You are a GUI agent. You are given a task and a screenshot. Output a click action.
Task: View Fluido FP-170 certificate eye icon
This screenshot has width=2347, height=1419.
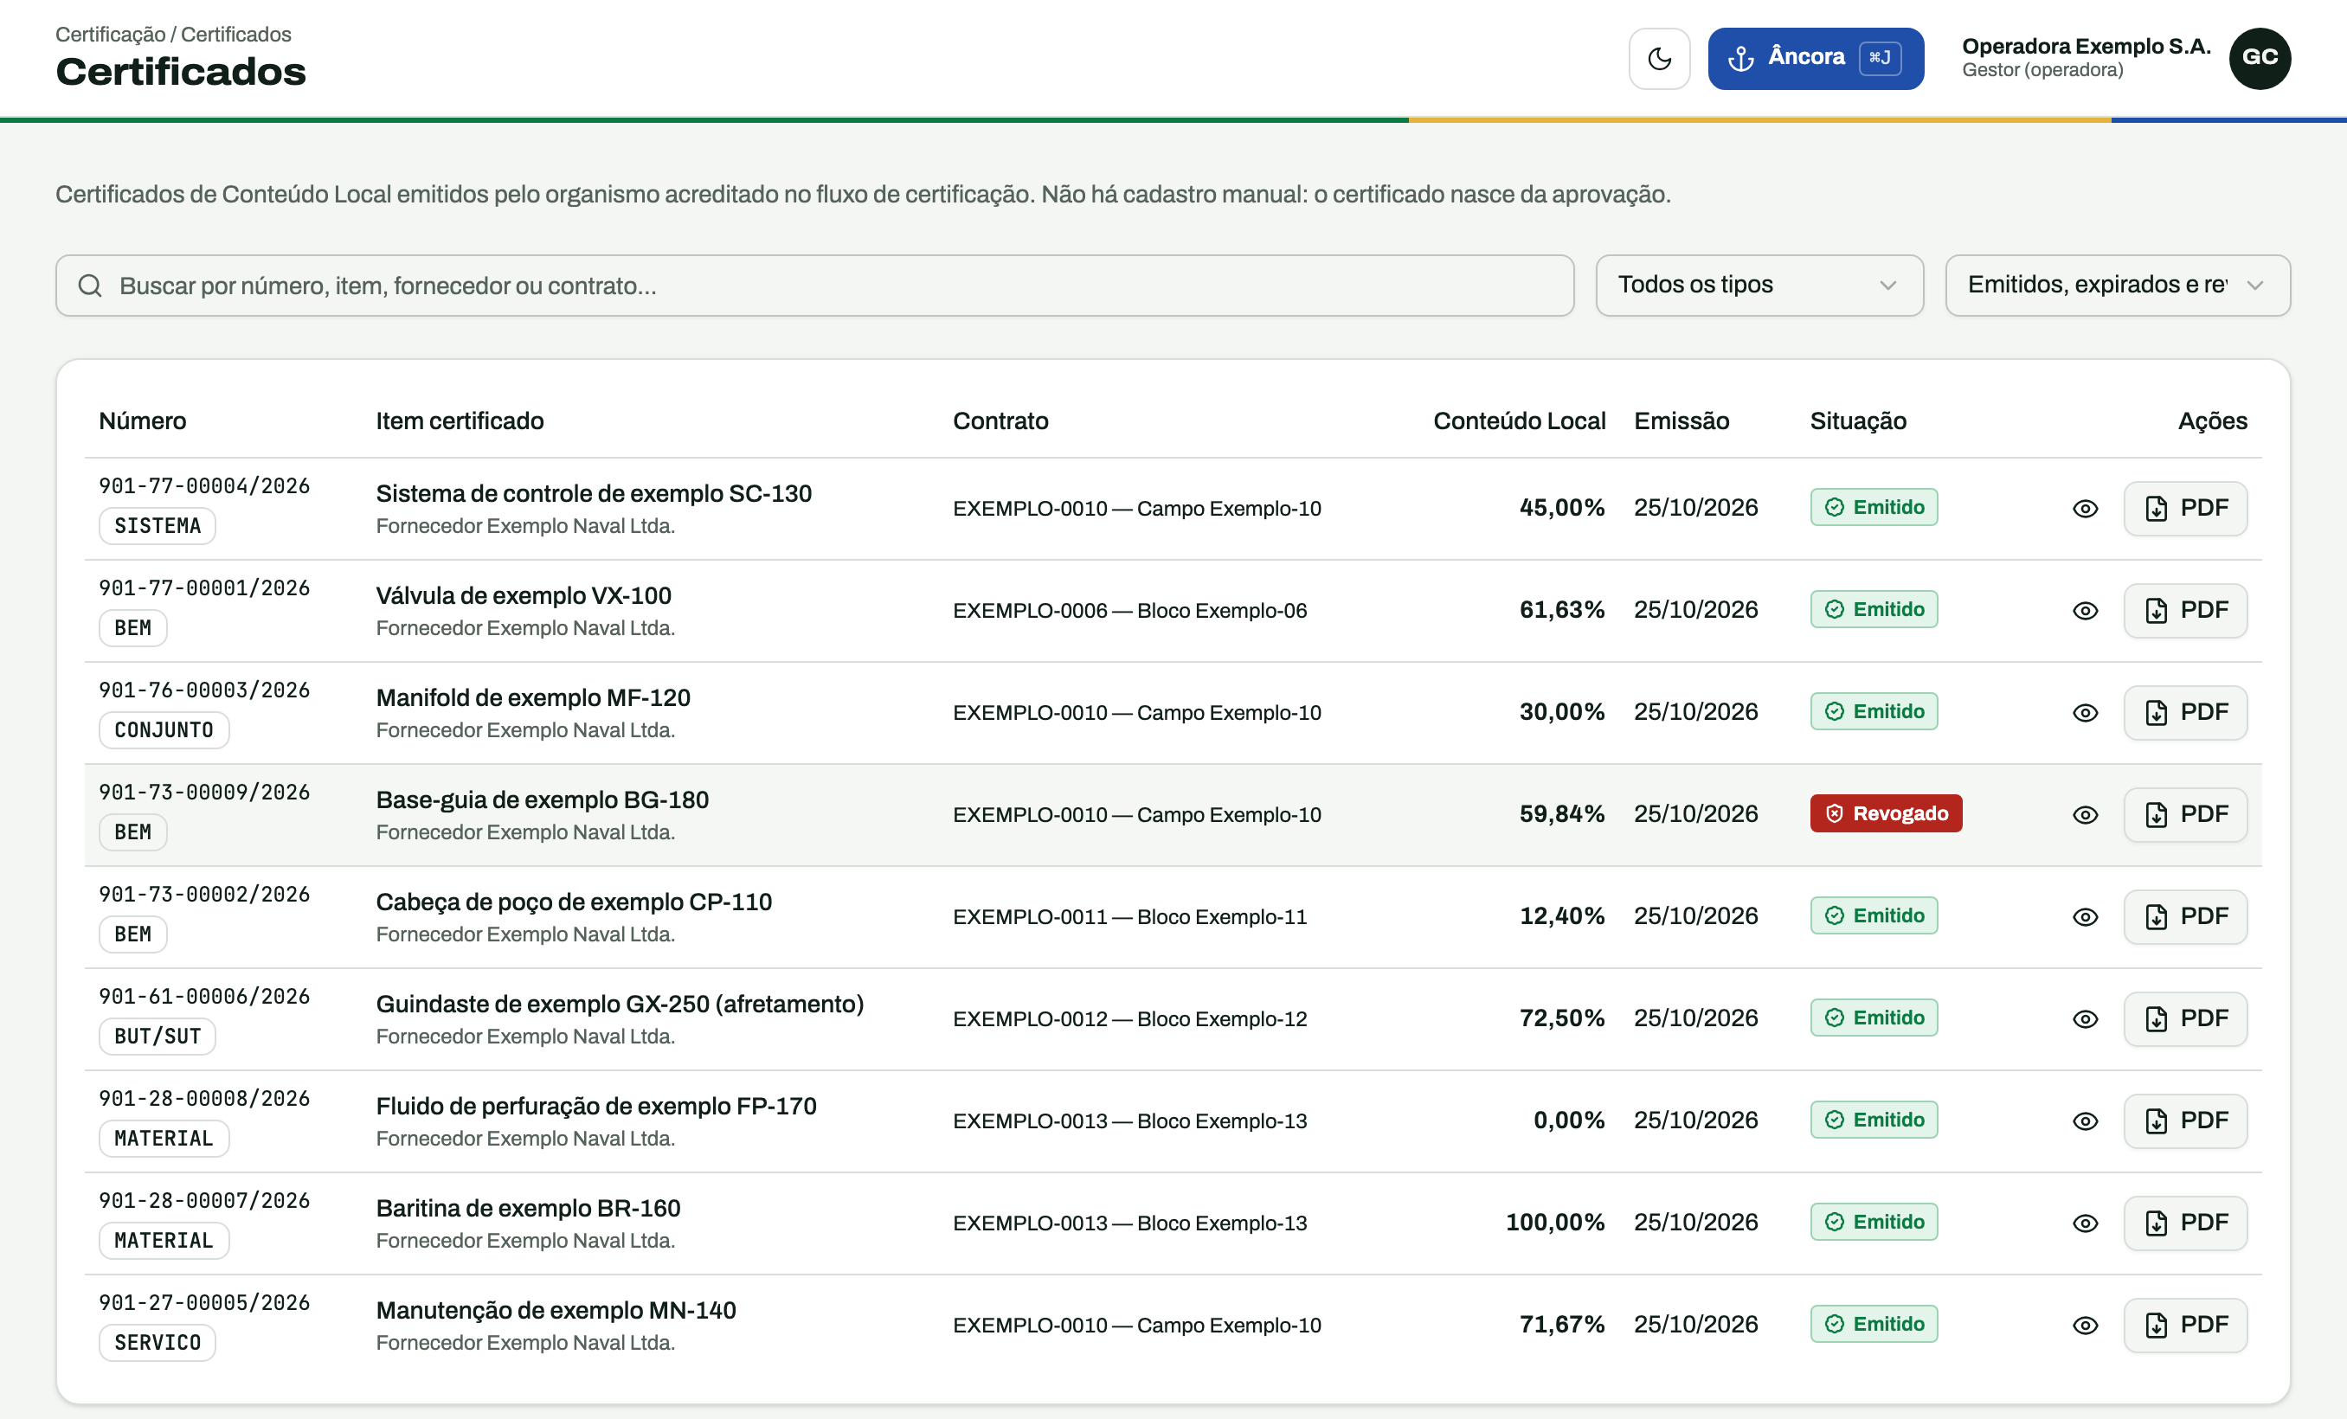pos(2085,1120)
